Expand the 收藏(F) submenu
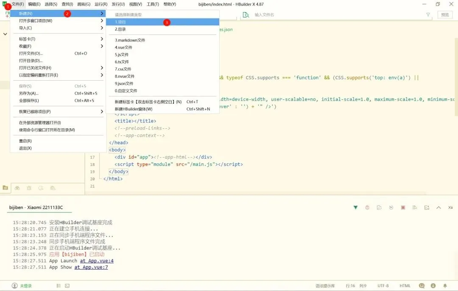 [x=58, y=46]
